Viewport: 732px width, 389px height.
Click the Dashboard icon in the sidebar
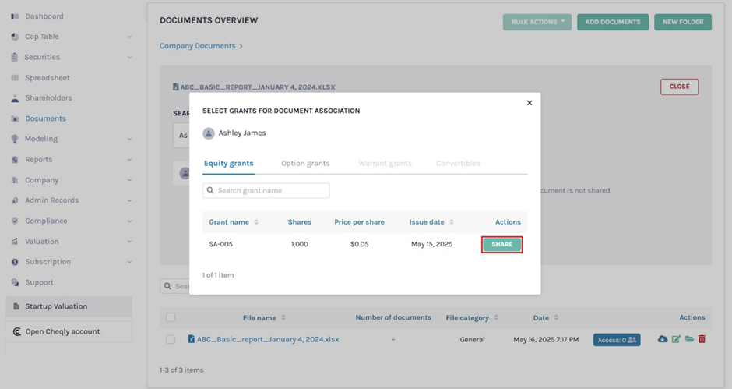15,16
